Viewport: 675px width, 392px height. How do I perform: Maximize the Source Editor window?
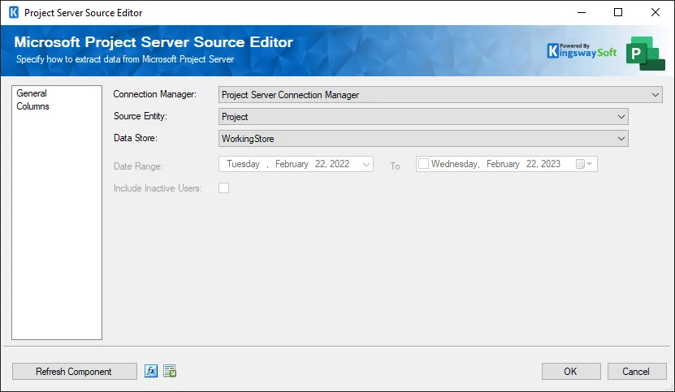pyautogui.click(x=618, y=13)
